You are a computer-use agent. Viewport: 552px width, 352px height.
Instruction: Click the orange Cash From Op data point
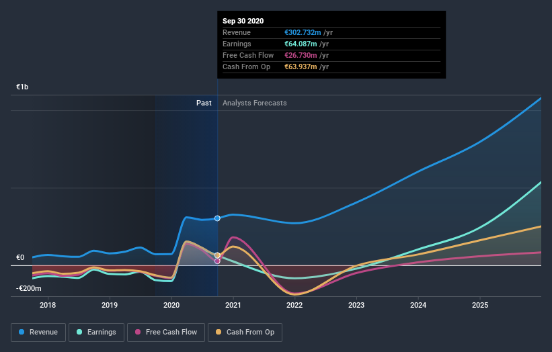217,255
